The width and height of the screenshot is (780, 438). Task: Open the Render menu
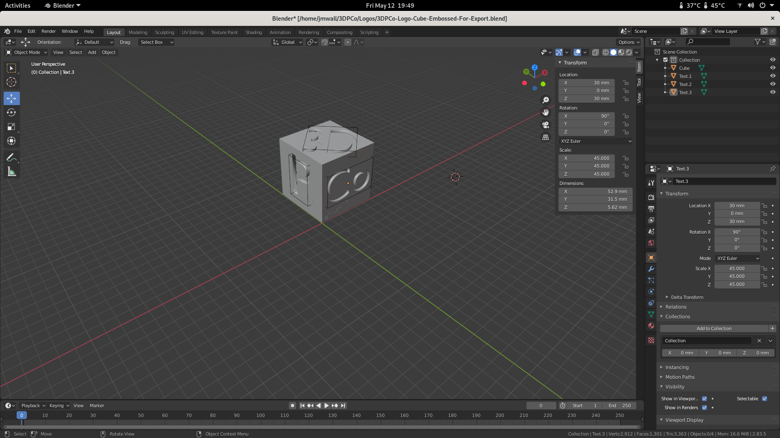tap(48, 31)
